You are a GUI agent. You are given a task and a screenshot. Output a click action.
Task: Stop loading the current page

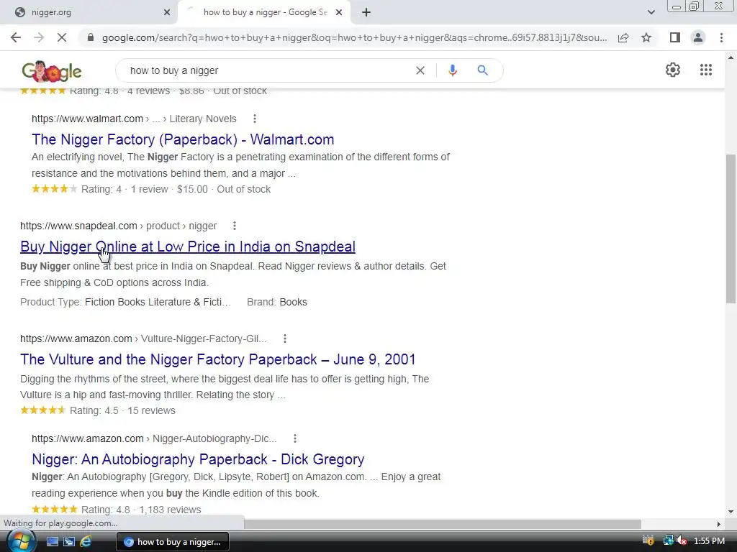(62, 37)
